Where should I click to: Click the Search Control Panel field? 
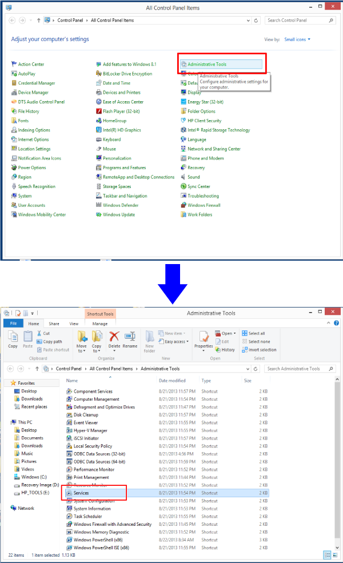tap(300, 21)
